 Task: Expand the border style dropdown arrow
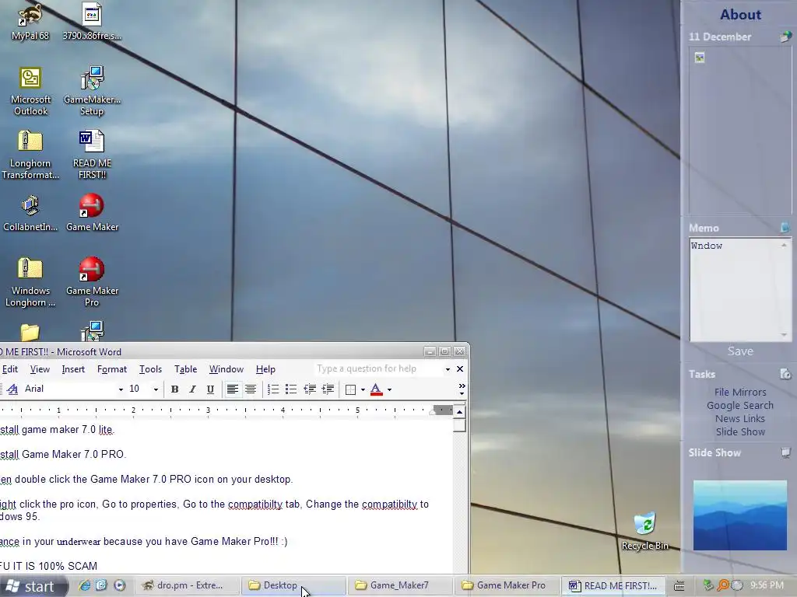[363, 390]
